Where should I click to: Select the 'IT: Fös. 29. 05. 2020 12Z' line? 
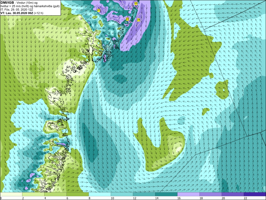click(x=16, y=10)
